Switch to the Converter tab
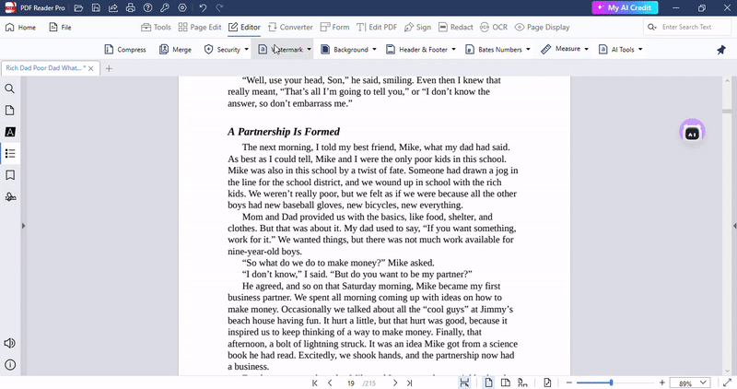Image resolution: width=737 pixels, height=389 pixels. click(x=290, y=28)
